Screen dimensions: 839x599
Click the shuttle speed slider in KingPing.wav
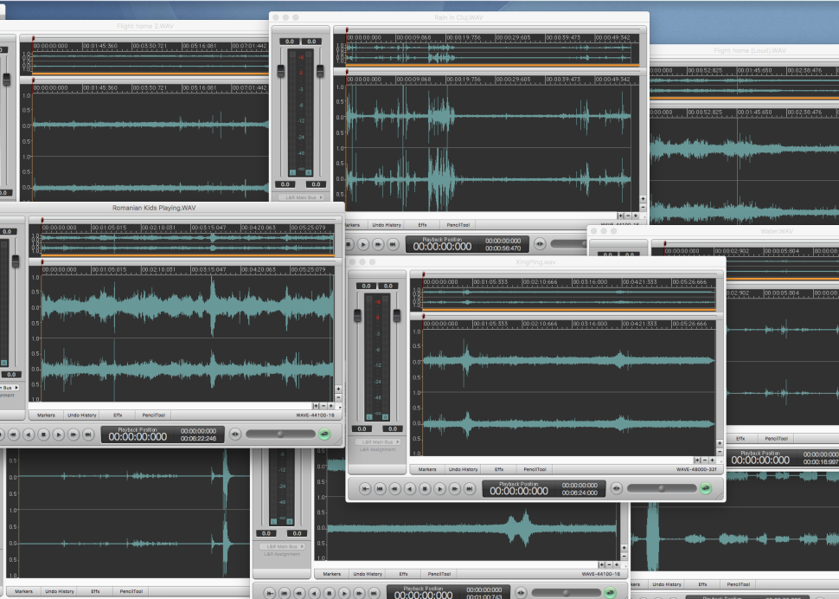tap(662, 488)
